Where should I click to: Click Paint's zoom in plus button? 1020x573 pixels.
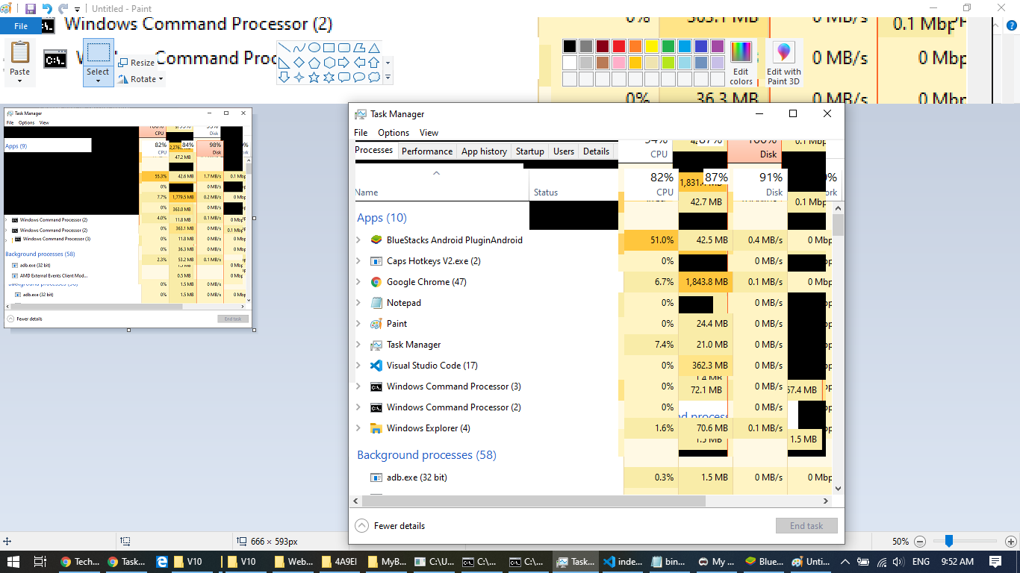coord(1011,542)
